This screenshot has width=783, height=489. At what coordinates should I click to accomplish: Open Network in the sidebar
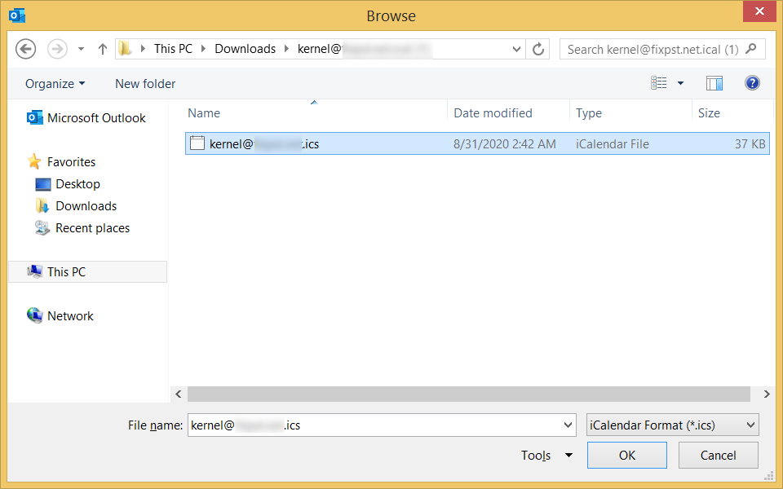(x=70, y=316)
